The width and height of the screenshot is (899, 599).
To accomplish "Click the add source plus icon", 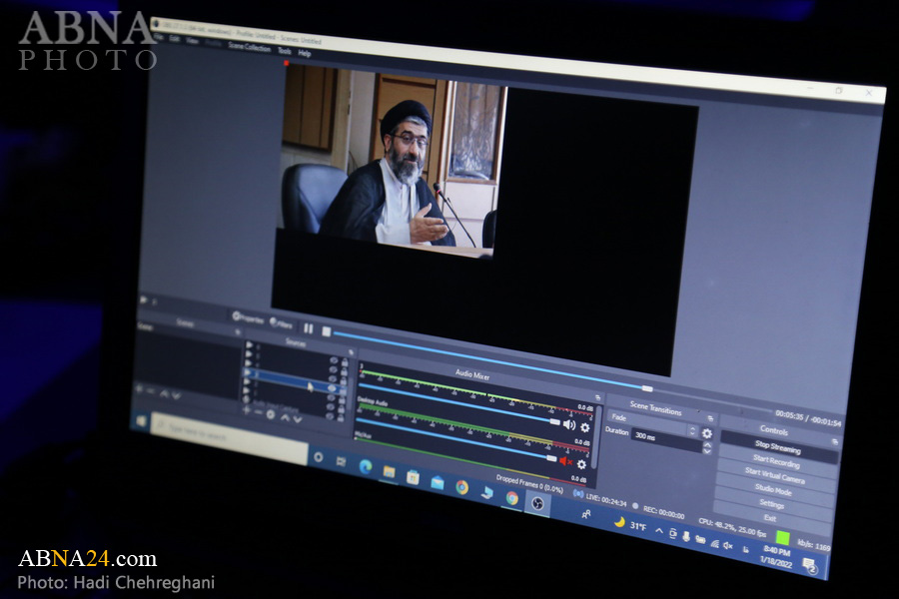I will (246, 409).
